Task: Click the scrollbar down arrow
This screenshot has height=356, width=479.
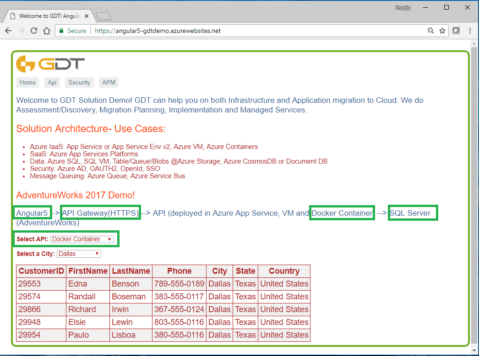Action: [474, 351]
